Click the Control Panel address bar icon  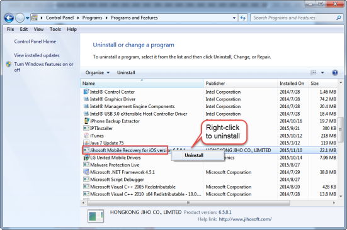[x=35, y=18]
